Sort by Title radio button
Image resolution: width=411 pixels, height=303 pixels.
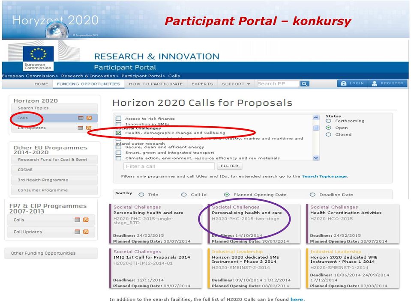(x=141, y=195)
